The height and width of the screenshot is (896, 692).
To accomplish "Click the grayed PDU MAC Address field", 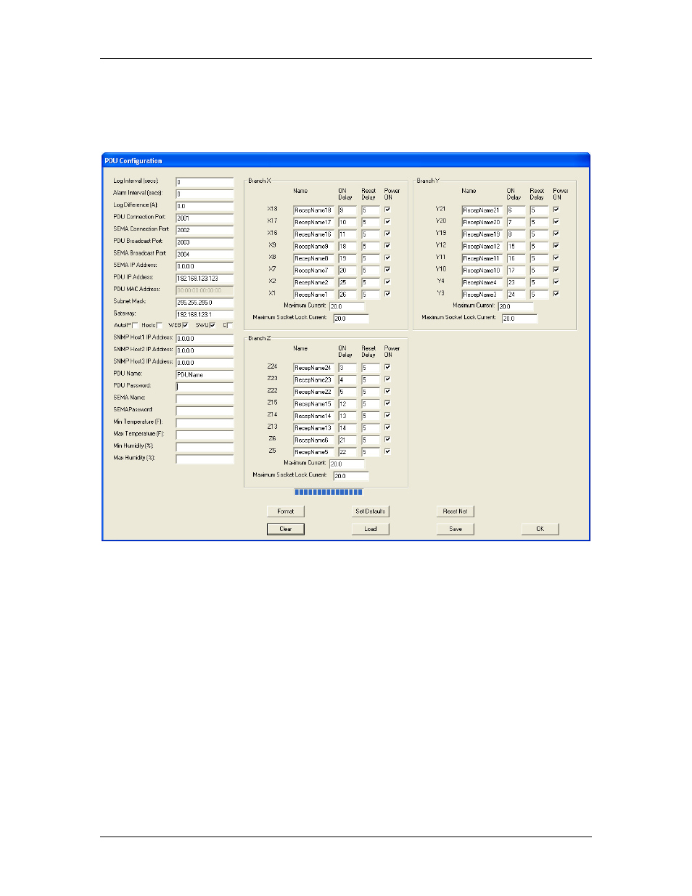I will [205, 290].
